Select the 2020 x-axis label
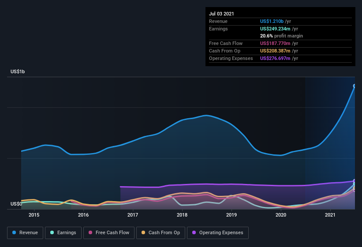 click(x=281, y=215)
